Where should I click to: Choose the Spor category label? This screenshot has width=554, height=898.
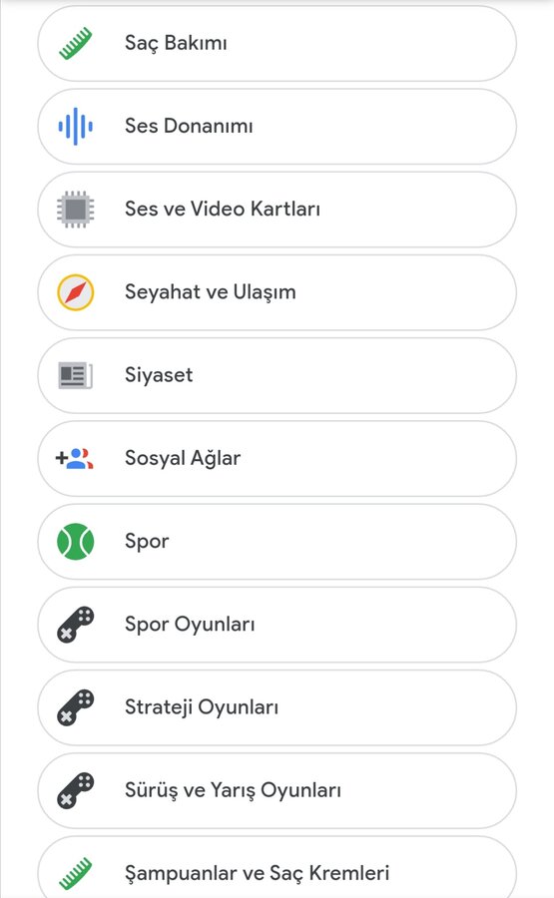148,543
